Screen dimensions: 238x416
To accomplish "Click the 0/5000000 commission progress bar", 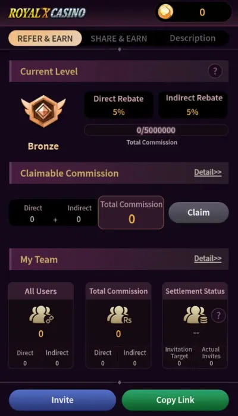I will [156, 130].
